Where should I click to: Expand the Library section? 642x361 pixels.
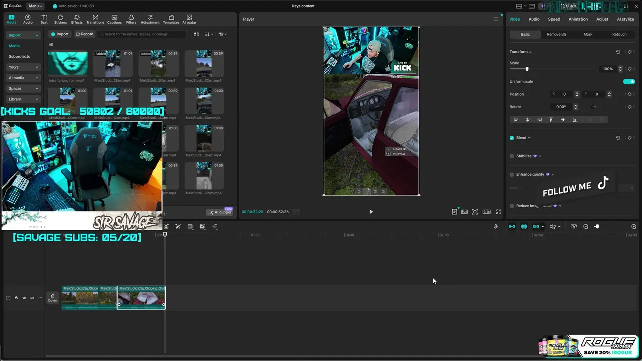coord(23,99)
